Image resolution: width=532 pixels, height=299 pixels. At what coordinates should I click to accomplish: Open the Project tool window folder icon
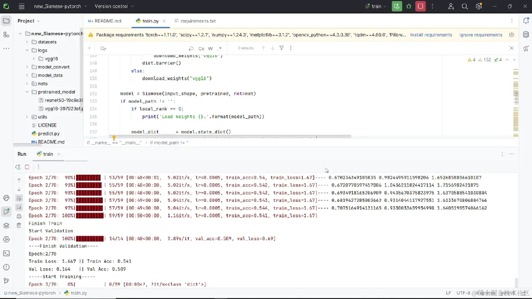[6, 21]
